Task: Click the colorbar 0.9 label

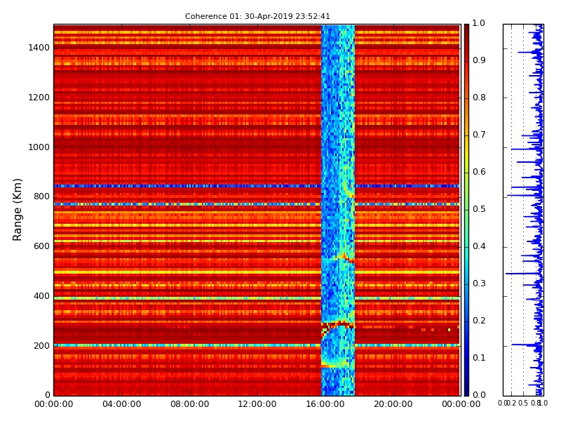Action: tap(479, 60)
